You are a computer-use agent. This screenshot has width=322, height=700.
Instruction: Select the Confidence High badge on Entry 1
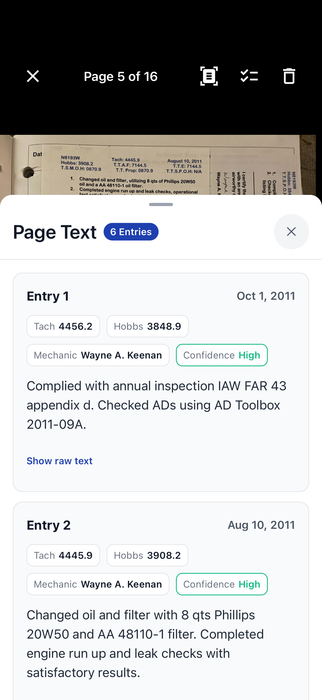[221, 355]
